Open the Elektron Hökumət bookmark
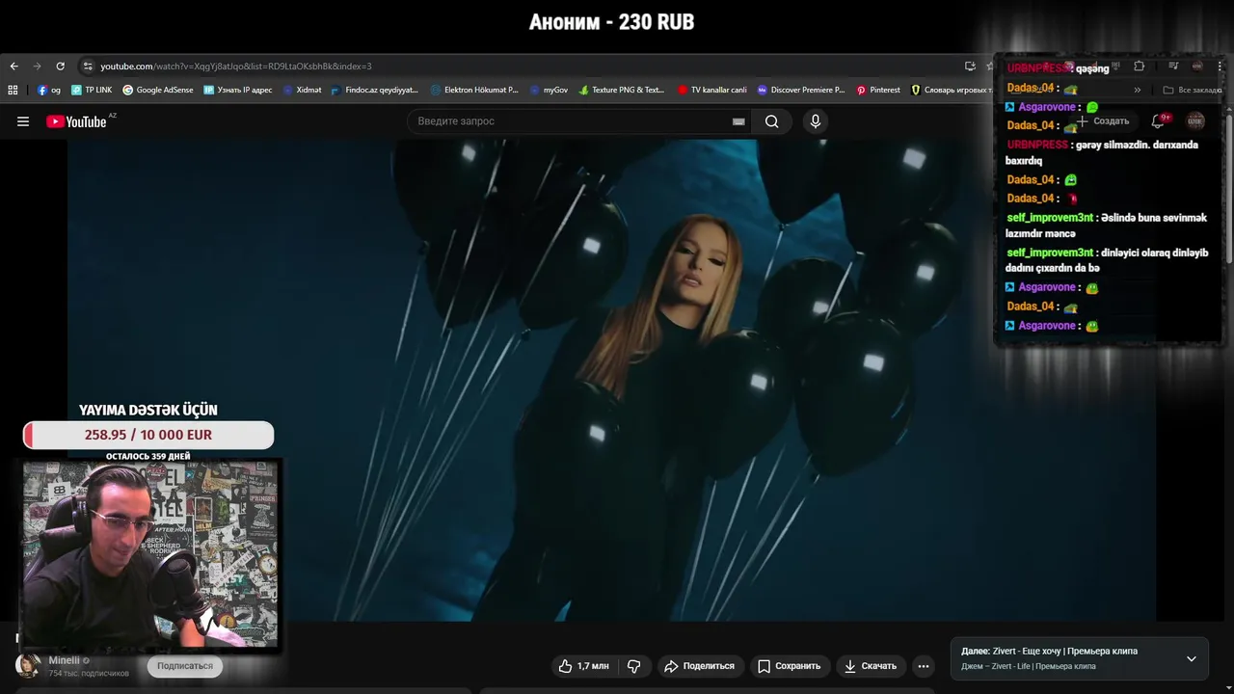 [474, 90]
